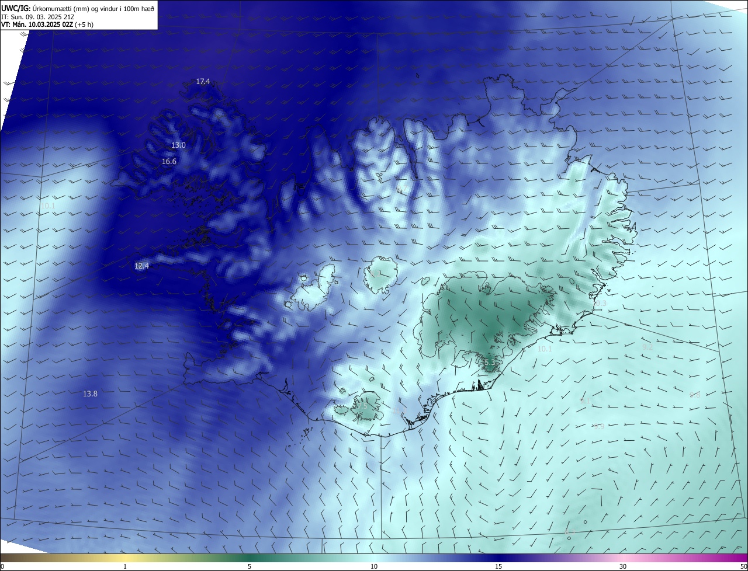Click the 12.4 value on the map
Image resolution: width=748 pixels, height=571 pixels.
(x=141, y=266)
